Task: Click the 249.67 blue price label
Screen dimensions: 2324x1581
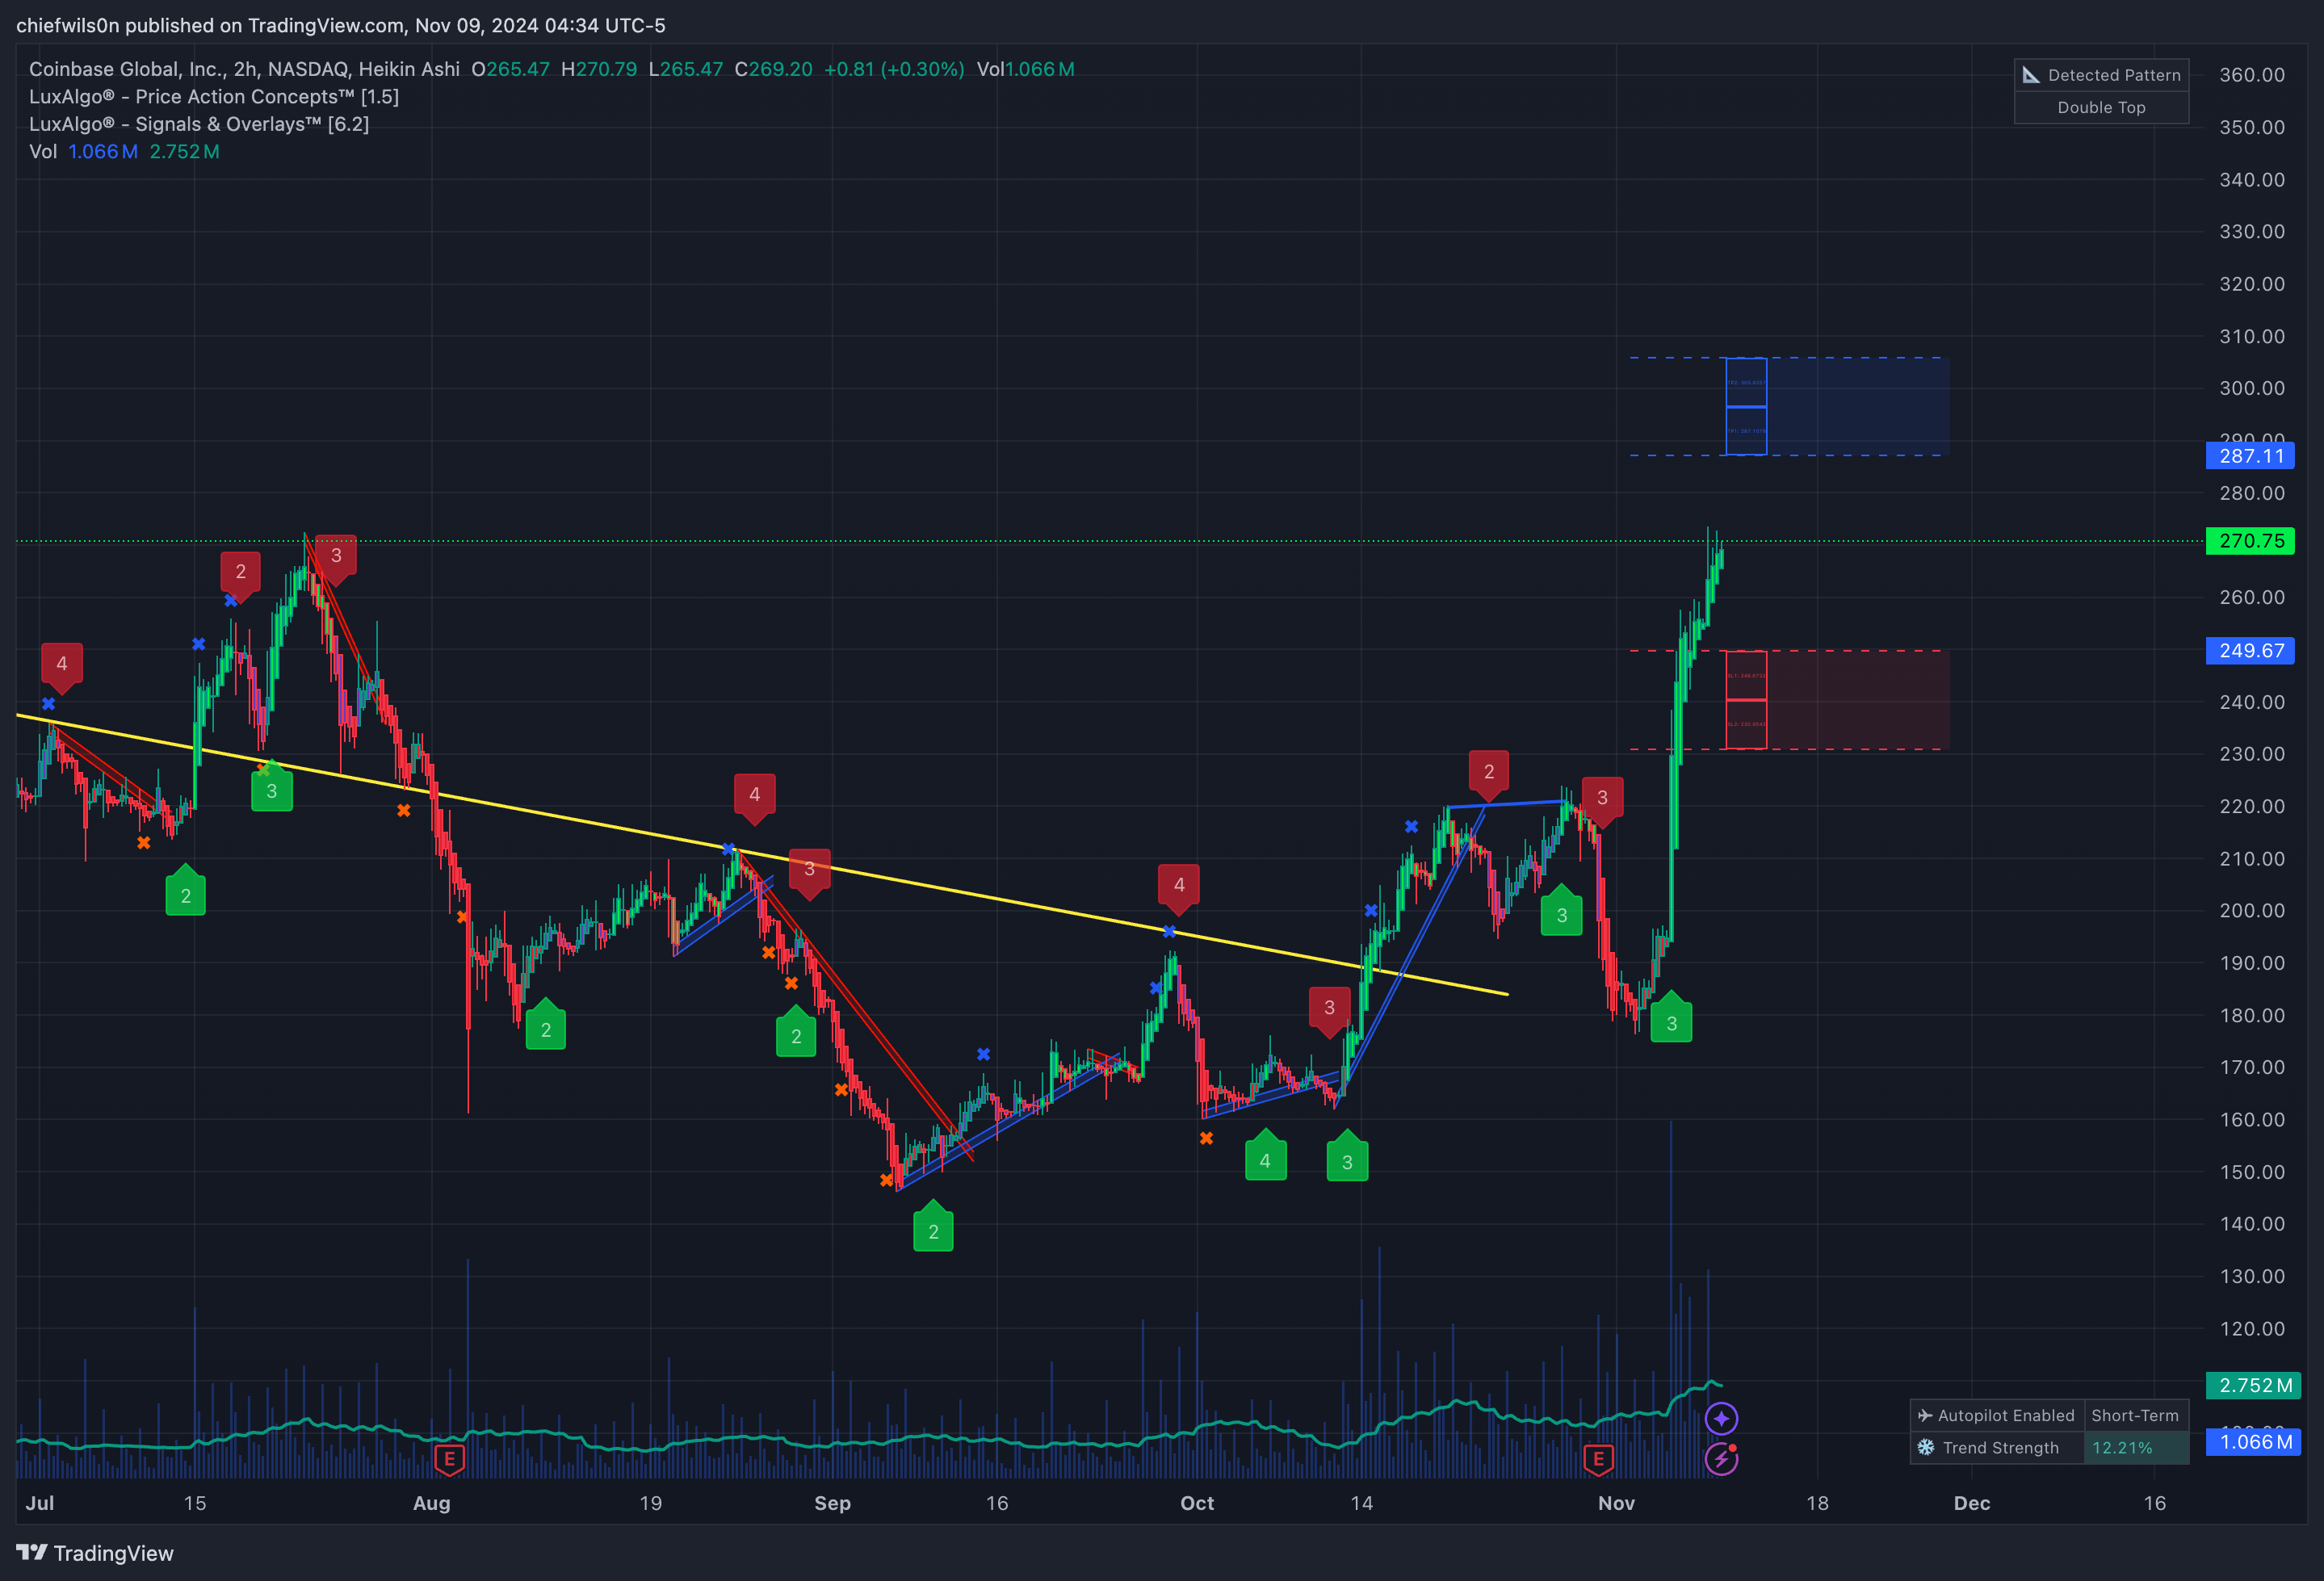Action: pos(2250,650)
